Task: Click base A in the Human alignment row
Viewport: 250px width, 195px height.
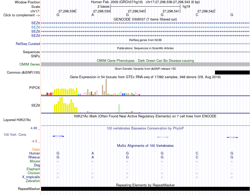Action: (x=93, y=153)
